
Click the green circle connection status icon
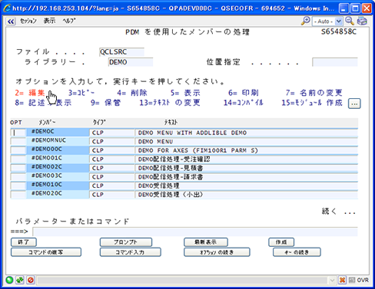(x=10, y=280)
